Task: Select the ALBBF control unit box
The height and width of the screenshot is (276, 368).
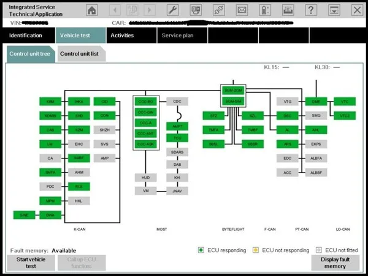Action: coord(316,173)
